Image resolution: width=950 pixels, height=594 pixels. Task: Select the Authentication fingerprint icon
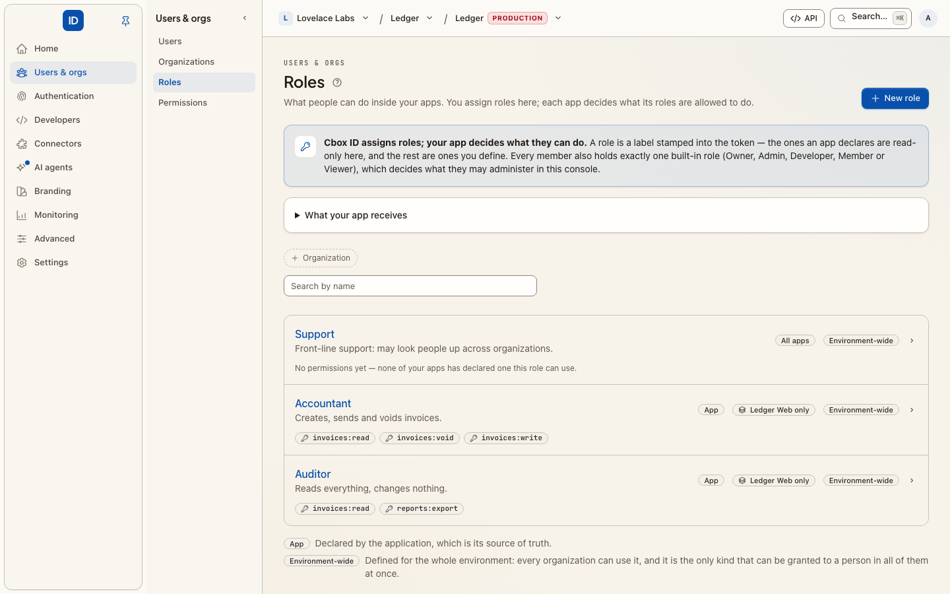point(22,96)
